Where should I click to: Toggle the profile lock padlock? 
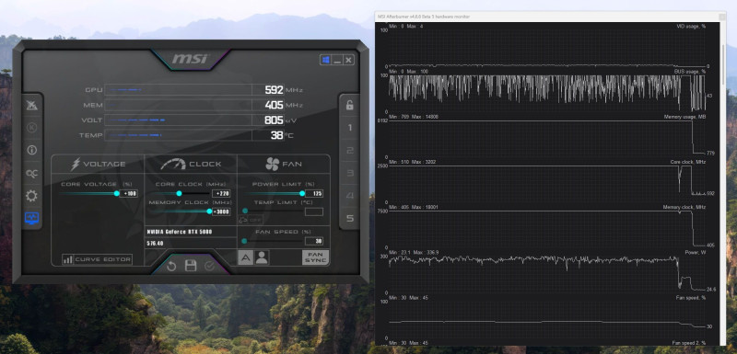point(350,105)
